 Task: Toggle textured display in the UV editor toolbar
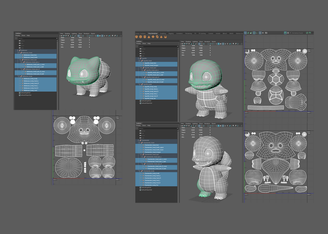tap(285, 33)
